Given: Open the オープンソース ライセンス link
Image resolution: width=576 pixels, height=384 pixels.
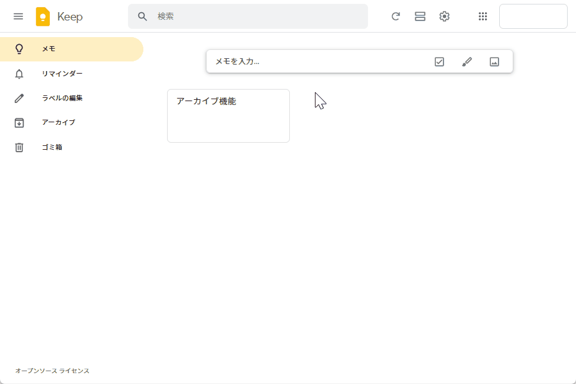Looking at the screenshot, I should [x=52, y=371].
